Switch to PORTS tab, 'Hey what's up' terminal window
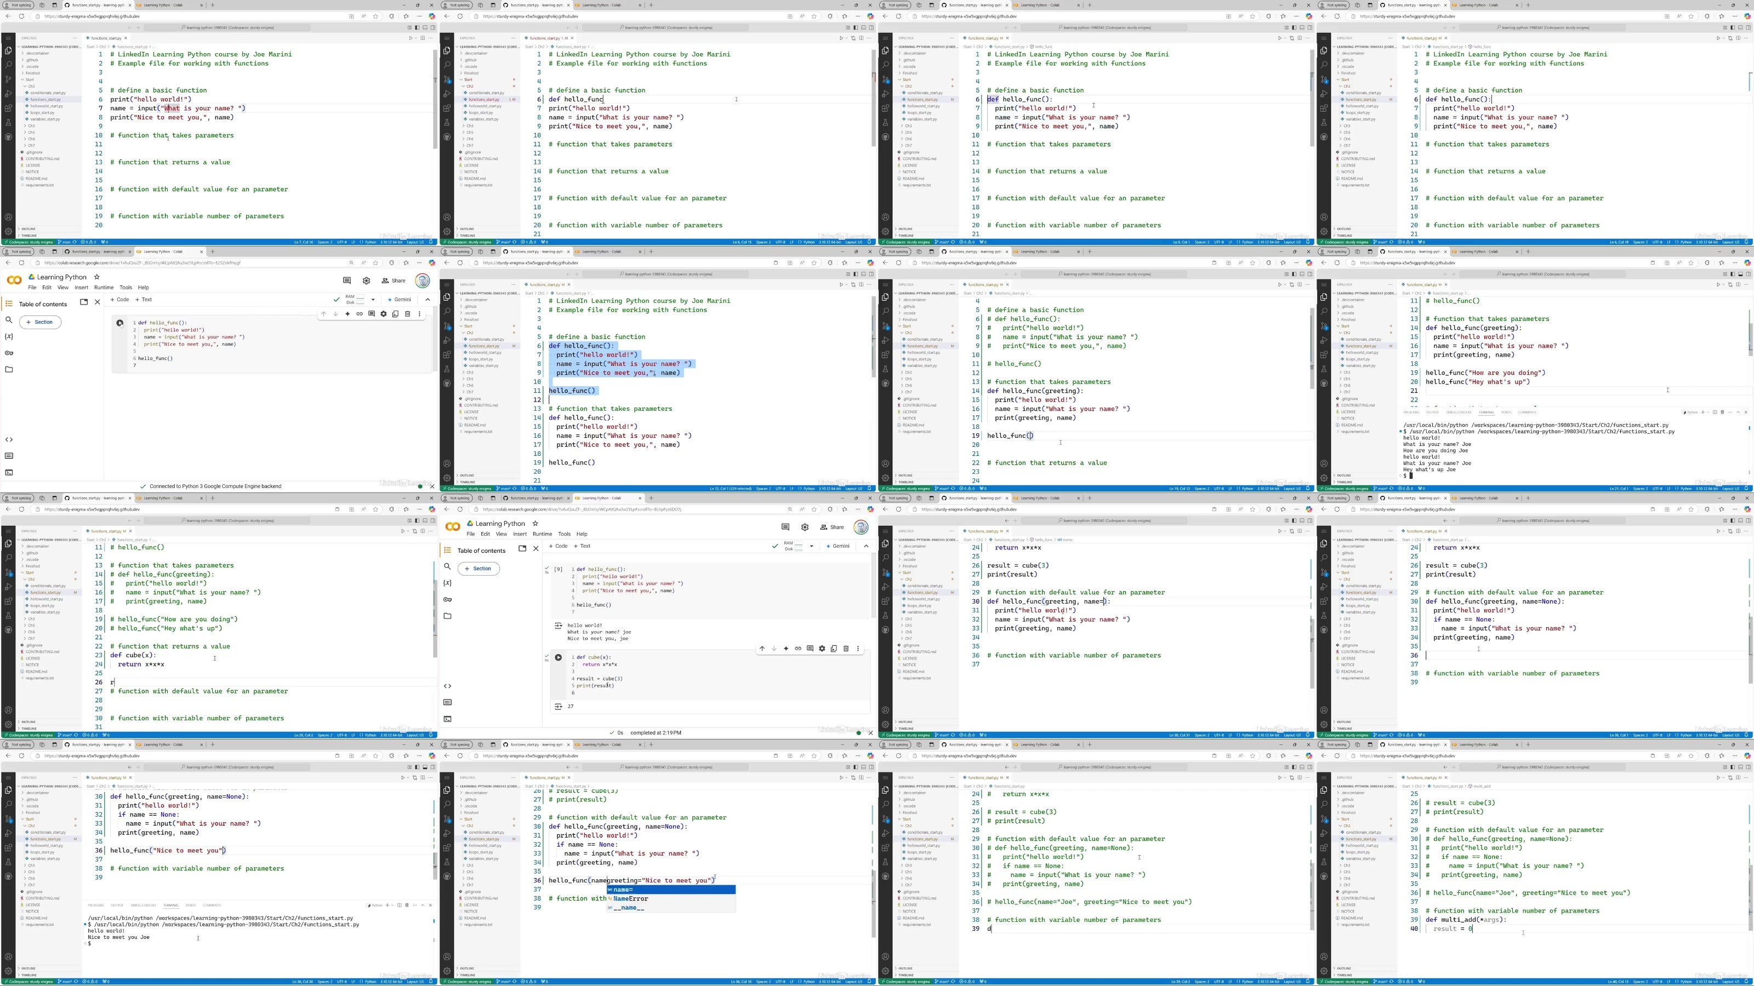Viewport: 1754px width, 986px height. tap(1506, 412)
